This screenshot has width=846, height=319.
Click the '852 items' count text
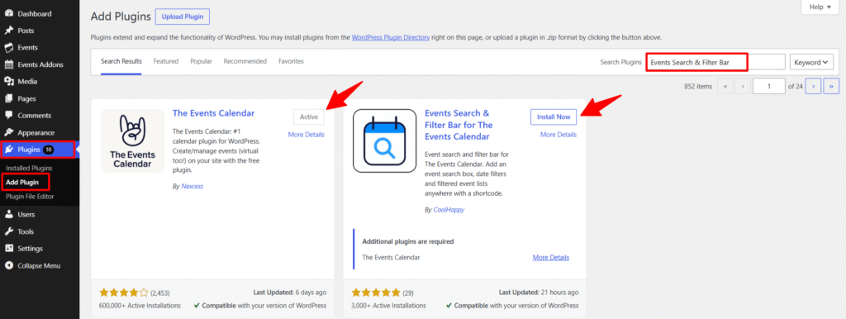[x=698, y=87]
